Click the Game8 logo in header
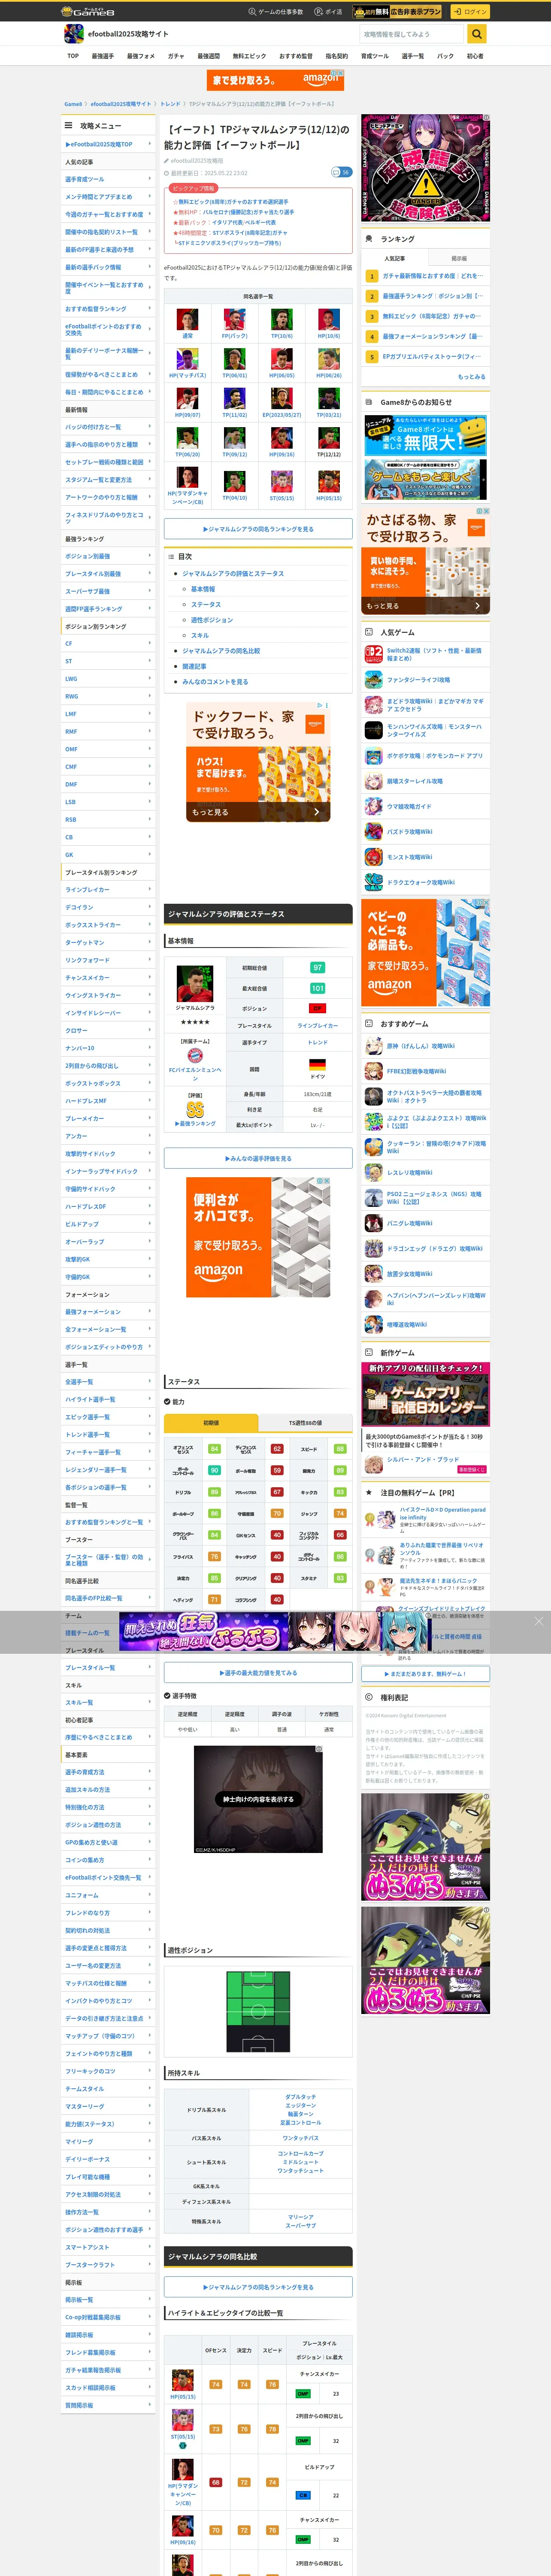The height and width of the screenshot is (2576, 551). (x=88, y=12)
